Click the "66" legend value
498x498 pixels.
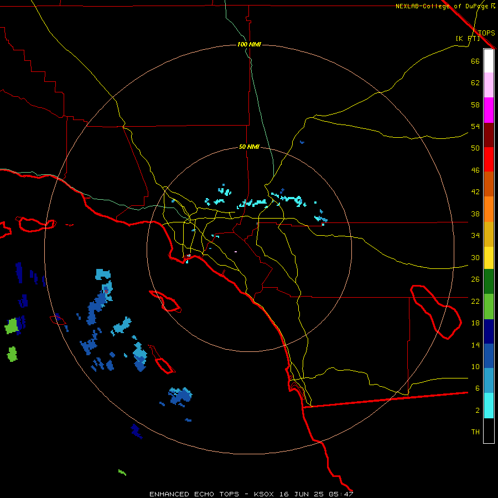pos(475,61)
